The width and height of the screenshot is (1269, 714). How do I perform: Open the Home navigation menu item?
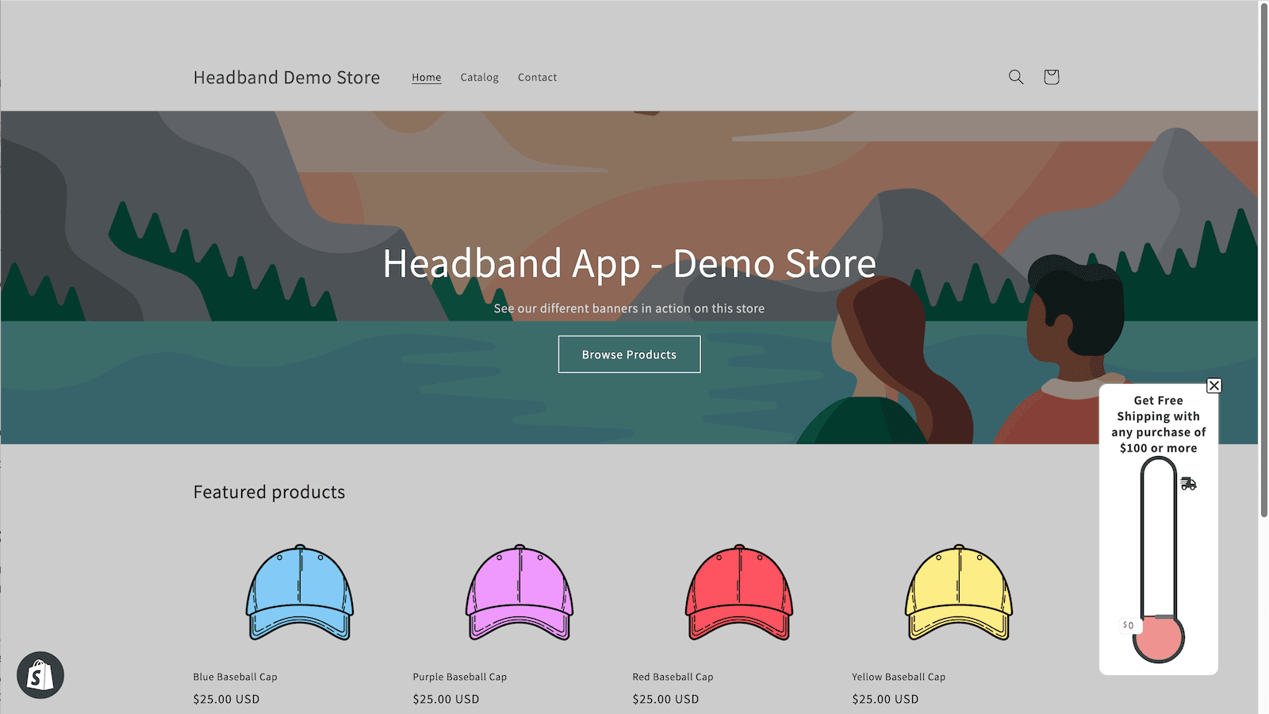click(x=426, y=77)
